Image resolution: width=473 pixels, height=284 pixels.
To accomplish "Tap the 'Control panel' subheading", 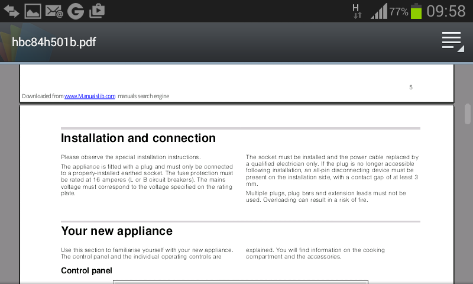I will point(86,270).
